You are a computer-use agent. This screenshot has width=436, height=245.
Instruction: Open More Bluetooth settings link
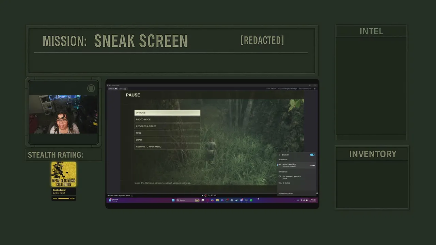(x=286, y=193)
